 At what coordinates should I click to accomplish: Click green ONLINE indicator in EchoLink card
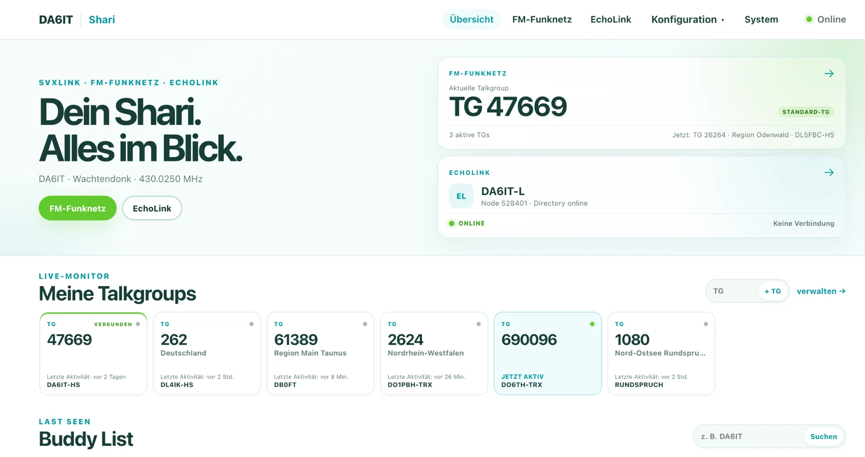(467, 223)
